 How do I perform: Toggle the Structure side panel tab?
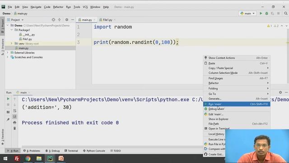[x=2, y=47]
